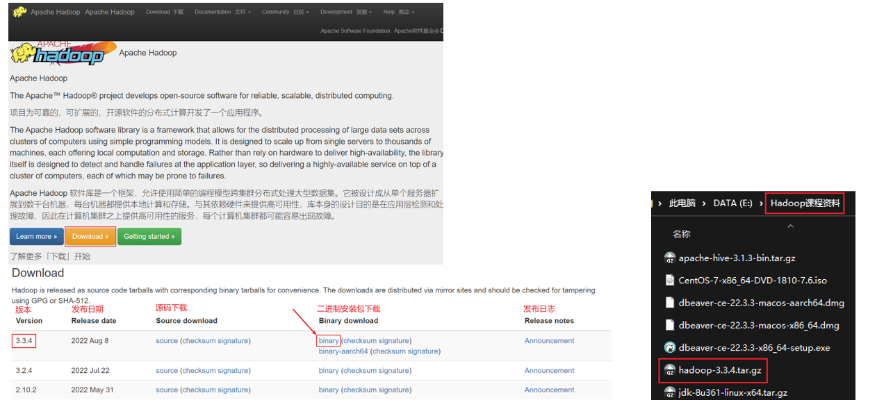Screen dimensions: 893x400
Task: Click the Source download column header
Action: (187, 321)
